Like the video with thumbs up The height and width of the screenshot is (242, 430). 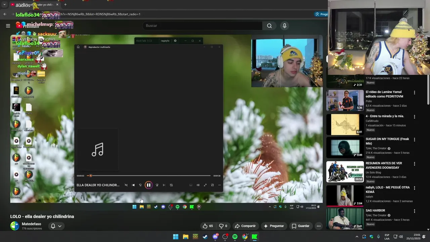tap(208, 226)
